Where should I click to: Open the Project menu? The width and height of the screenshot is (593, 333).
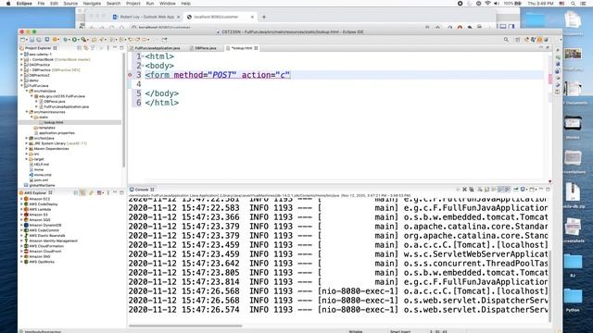pos(133,4)
